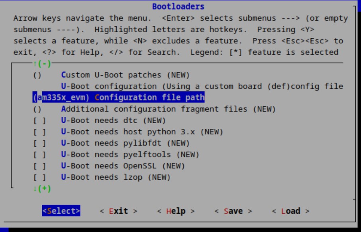Click the empty configuration fragment files value field

(x=37, y=109)
